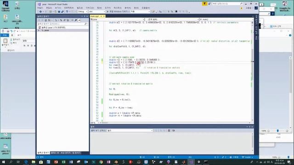The image size is (294, 165).
Task: Open PowerPoint from the taskbar
Action: [x=56, y=162]
